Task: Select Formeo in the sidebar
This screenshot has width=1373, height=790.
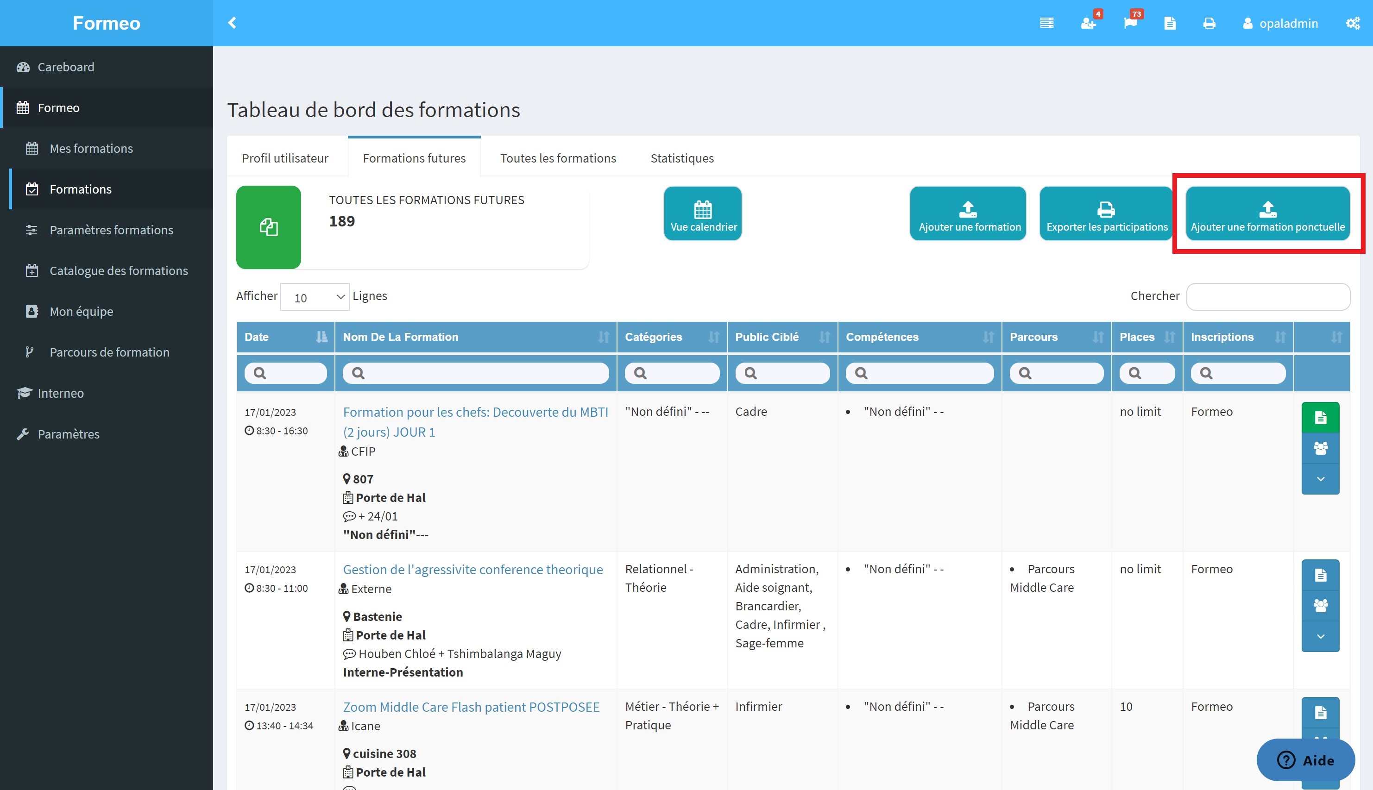Action: (107, 107)
